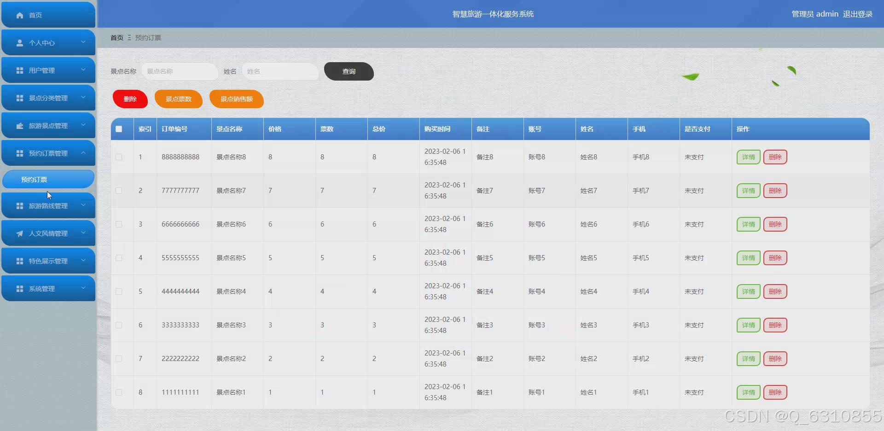Click the grid icon beside 系统管理
The height and width of the screenshot is (431, 884).
tap(20, 289)
